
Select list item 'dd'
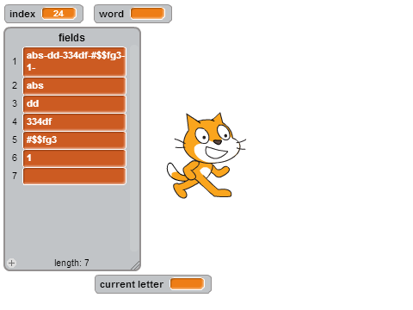coord(75,104)
